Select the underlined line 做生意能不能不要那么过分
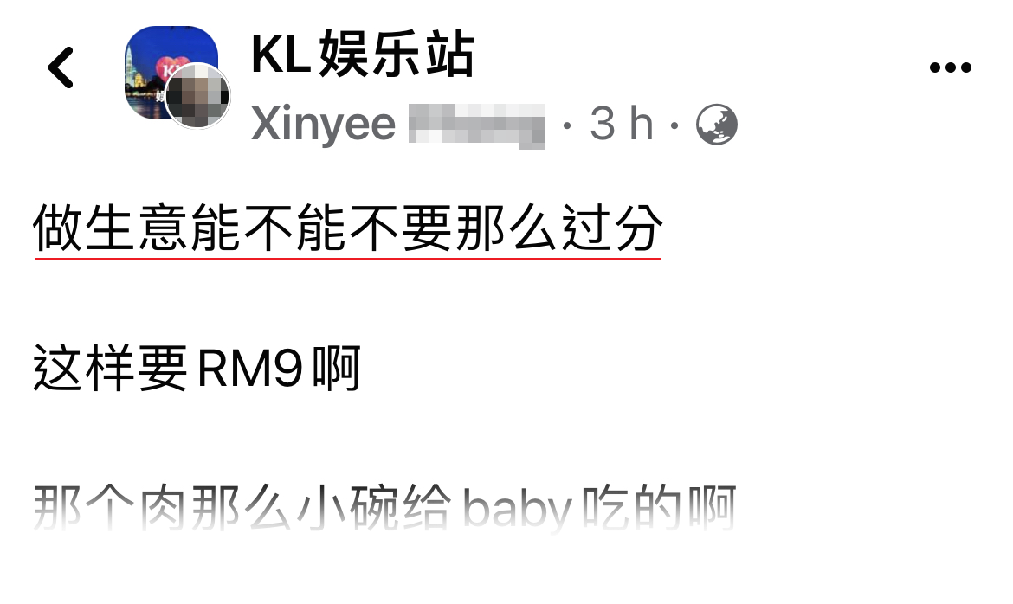 [x=347, y=228]
